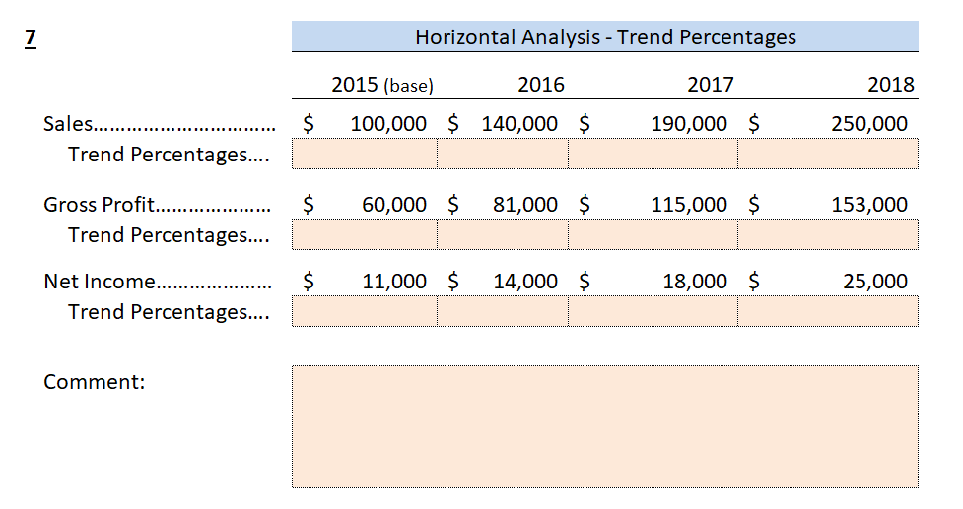
Task: Select the Horizontal Analysis - Trend Percentages header
Action: click(x=605, y=36)
